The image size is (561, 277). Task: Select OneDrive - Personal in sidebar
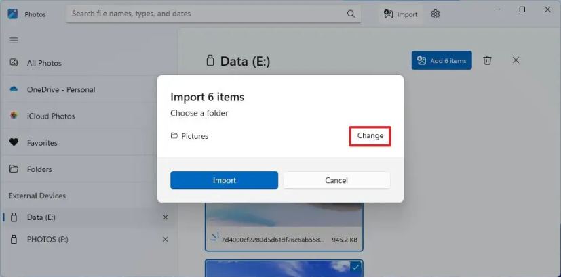pyautogui.click(x=61, y=89)
